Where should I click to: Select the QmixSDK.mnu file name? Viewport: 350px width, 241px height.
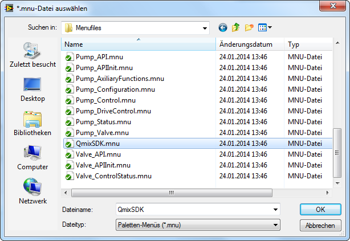tap(98, 144)
